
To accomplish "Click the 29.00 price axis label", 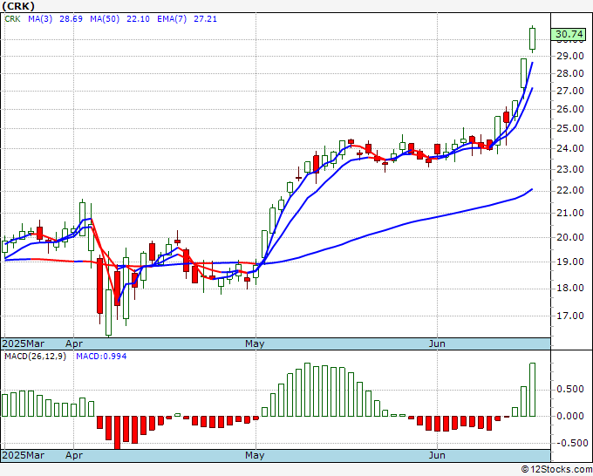I will pyautogui.click(x=570, y=56).
